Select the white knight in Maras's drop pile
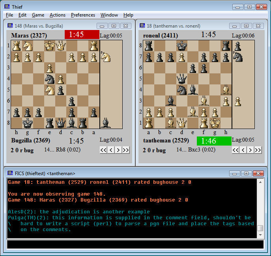This screenshot has width=271, height=256. [106, 57]
